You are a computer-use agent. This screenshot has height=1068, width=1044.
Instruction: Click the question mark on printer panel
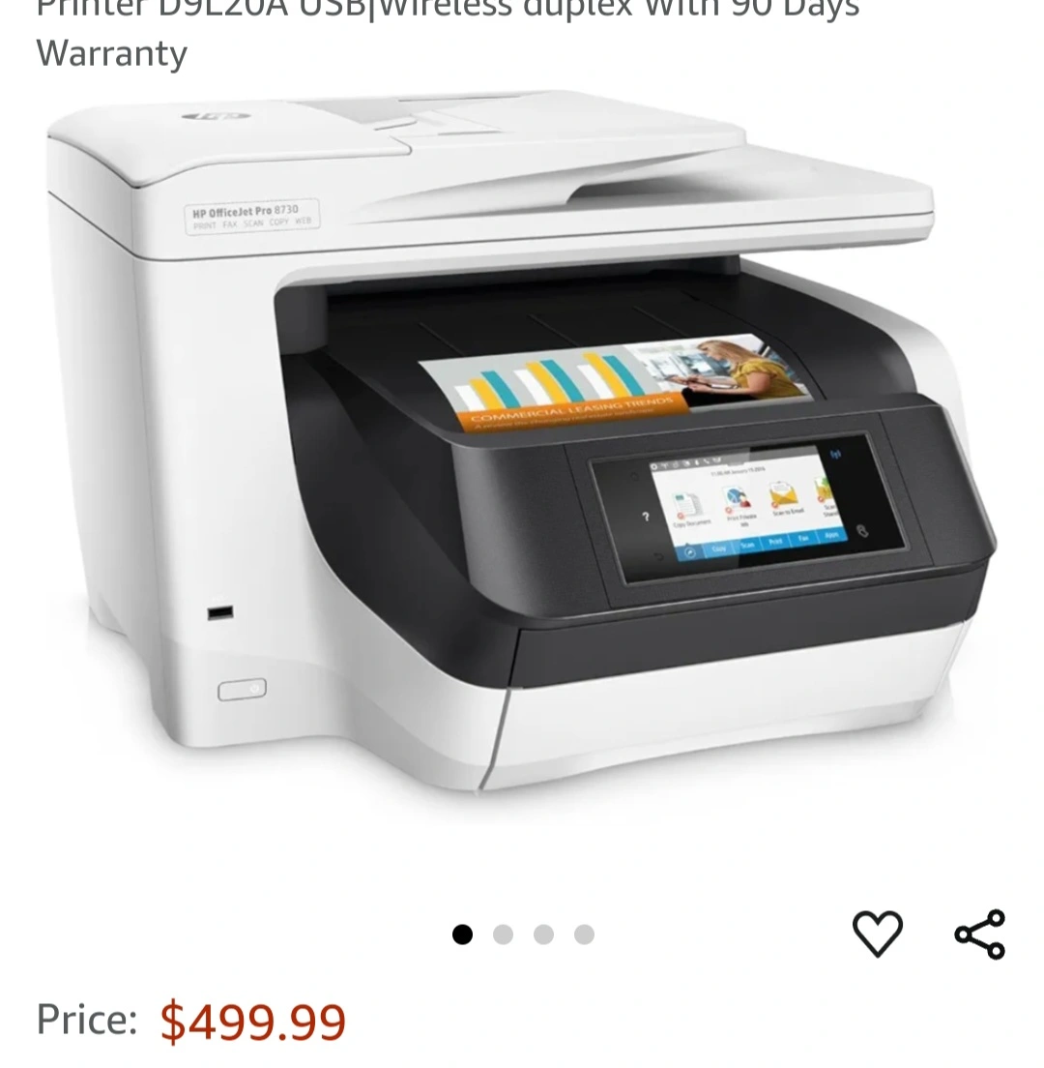(x=646, y=517)
